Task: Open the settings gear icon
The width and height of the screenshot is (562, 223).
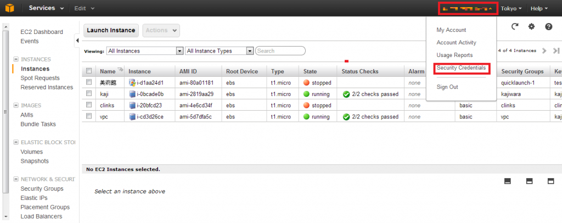Action: (x=531, y=26)
